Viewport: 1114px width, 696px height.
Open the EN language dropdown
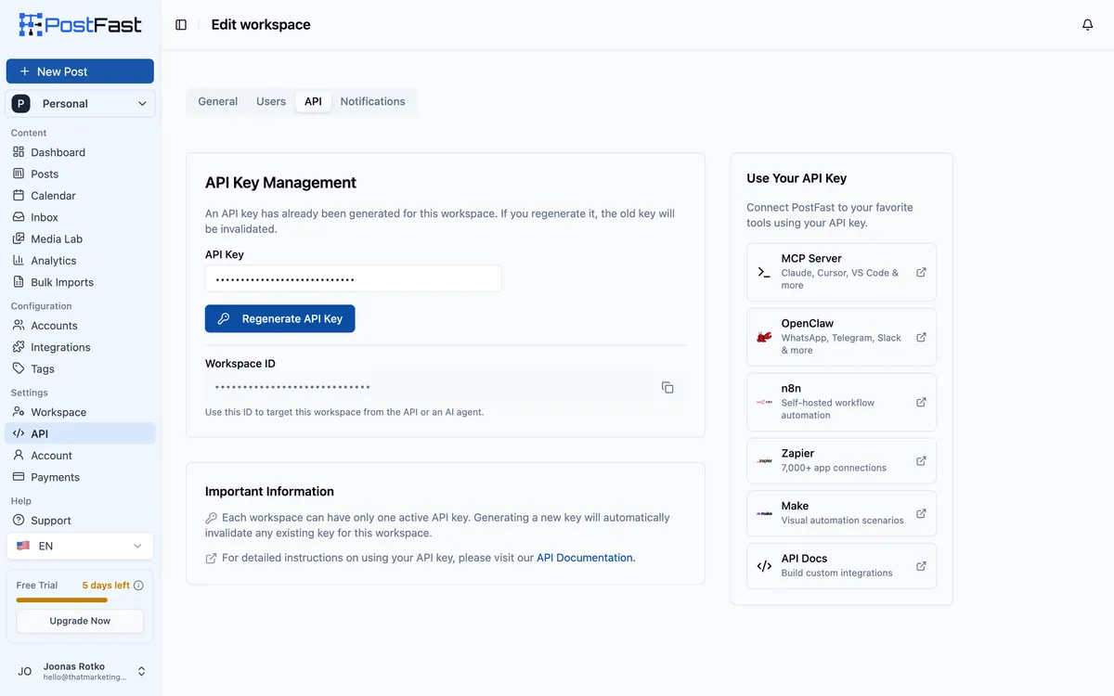tap(80, 547)
